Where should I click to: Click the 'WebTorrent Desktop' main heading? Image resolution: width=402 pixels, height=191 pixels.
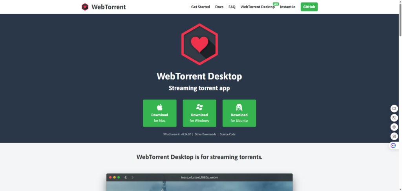(199, 76)
